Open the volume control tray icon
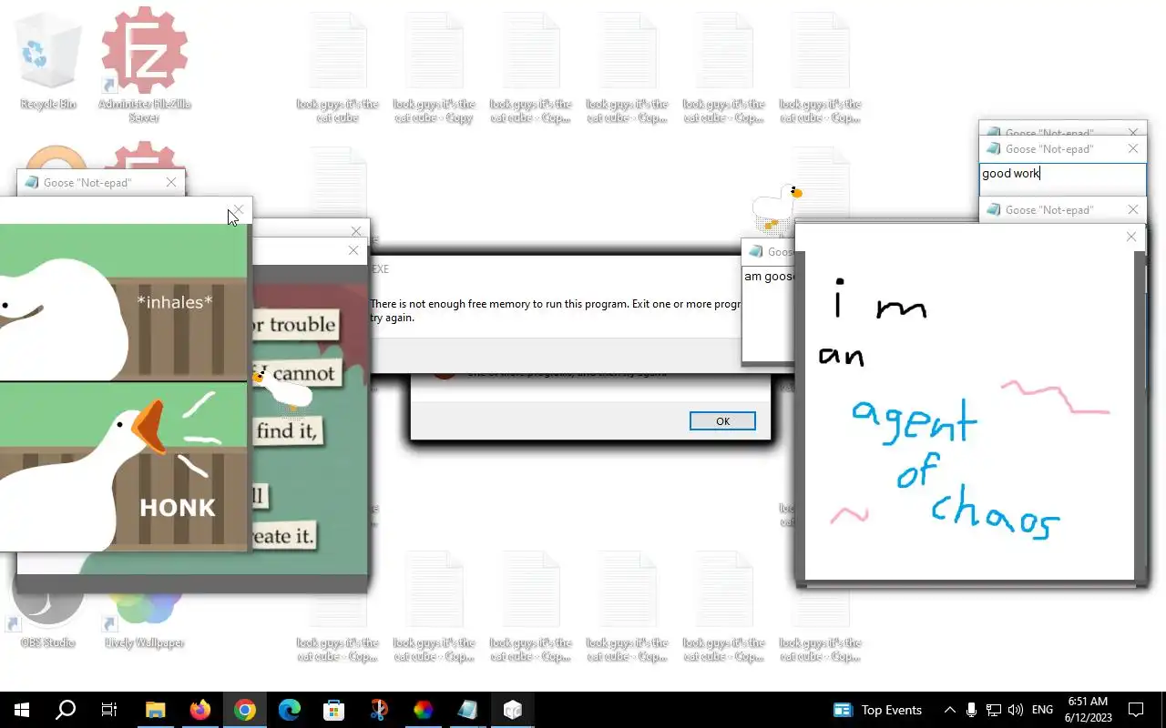The image size is (1166, 728). point(1016,710)
